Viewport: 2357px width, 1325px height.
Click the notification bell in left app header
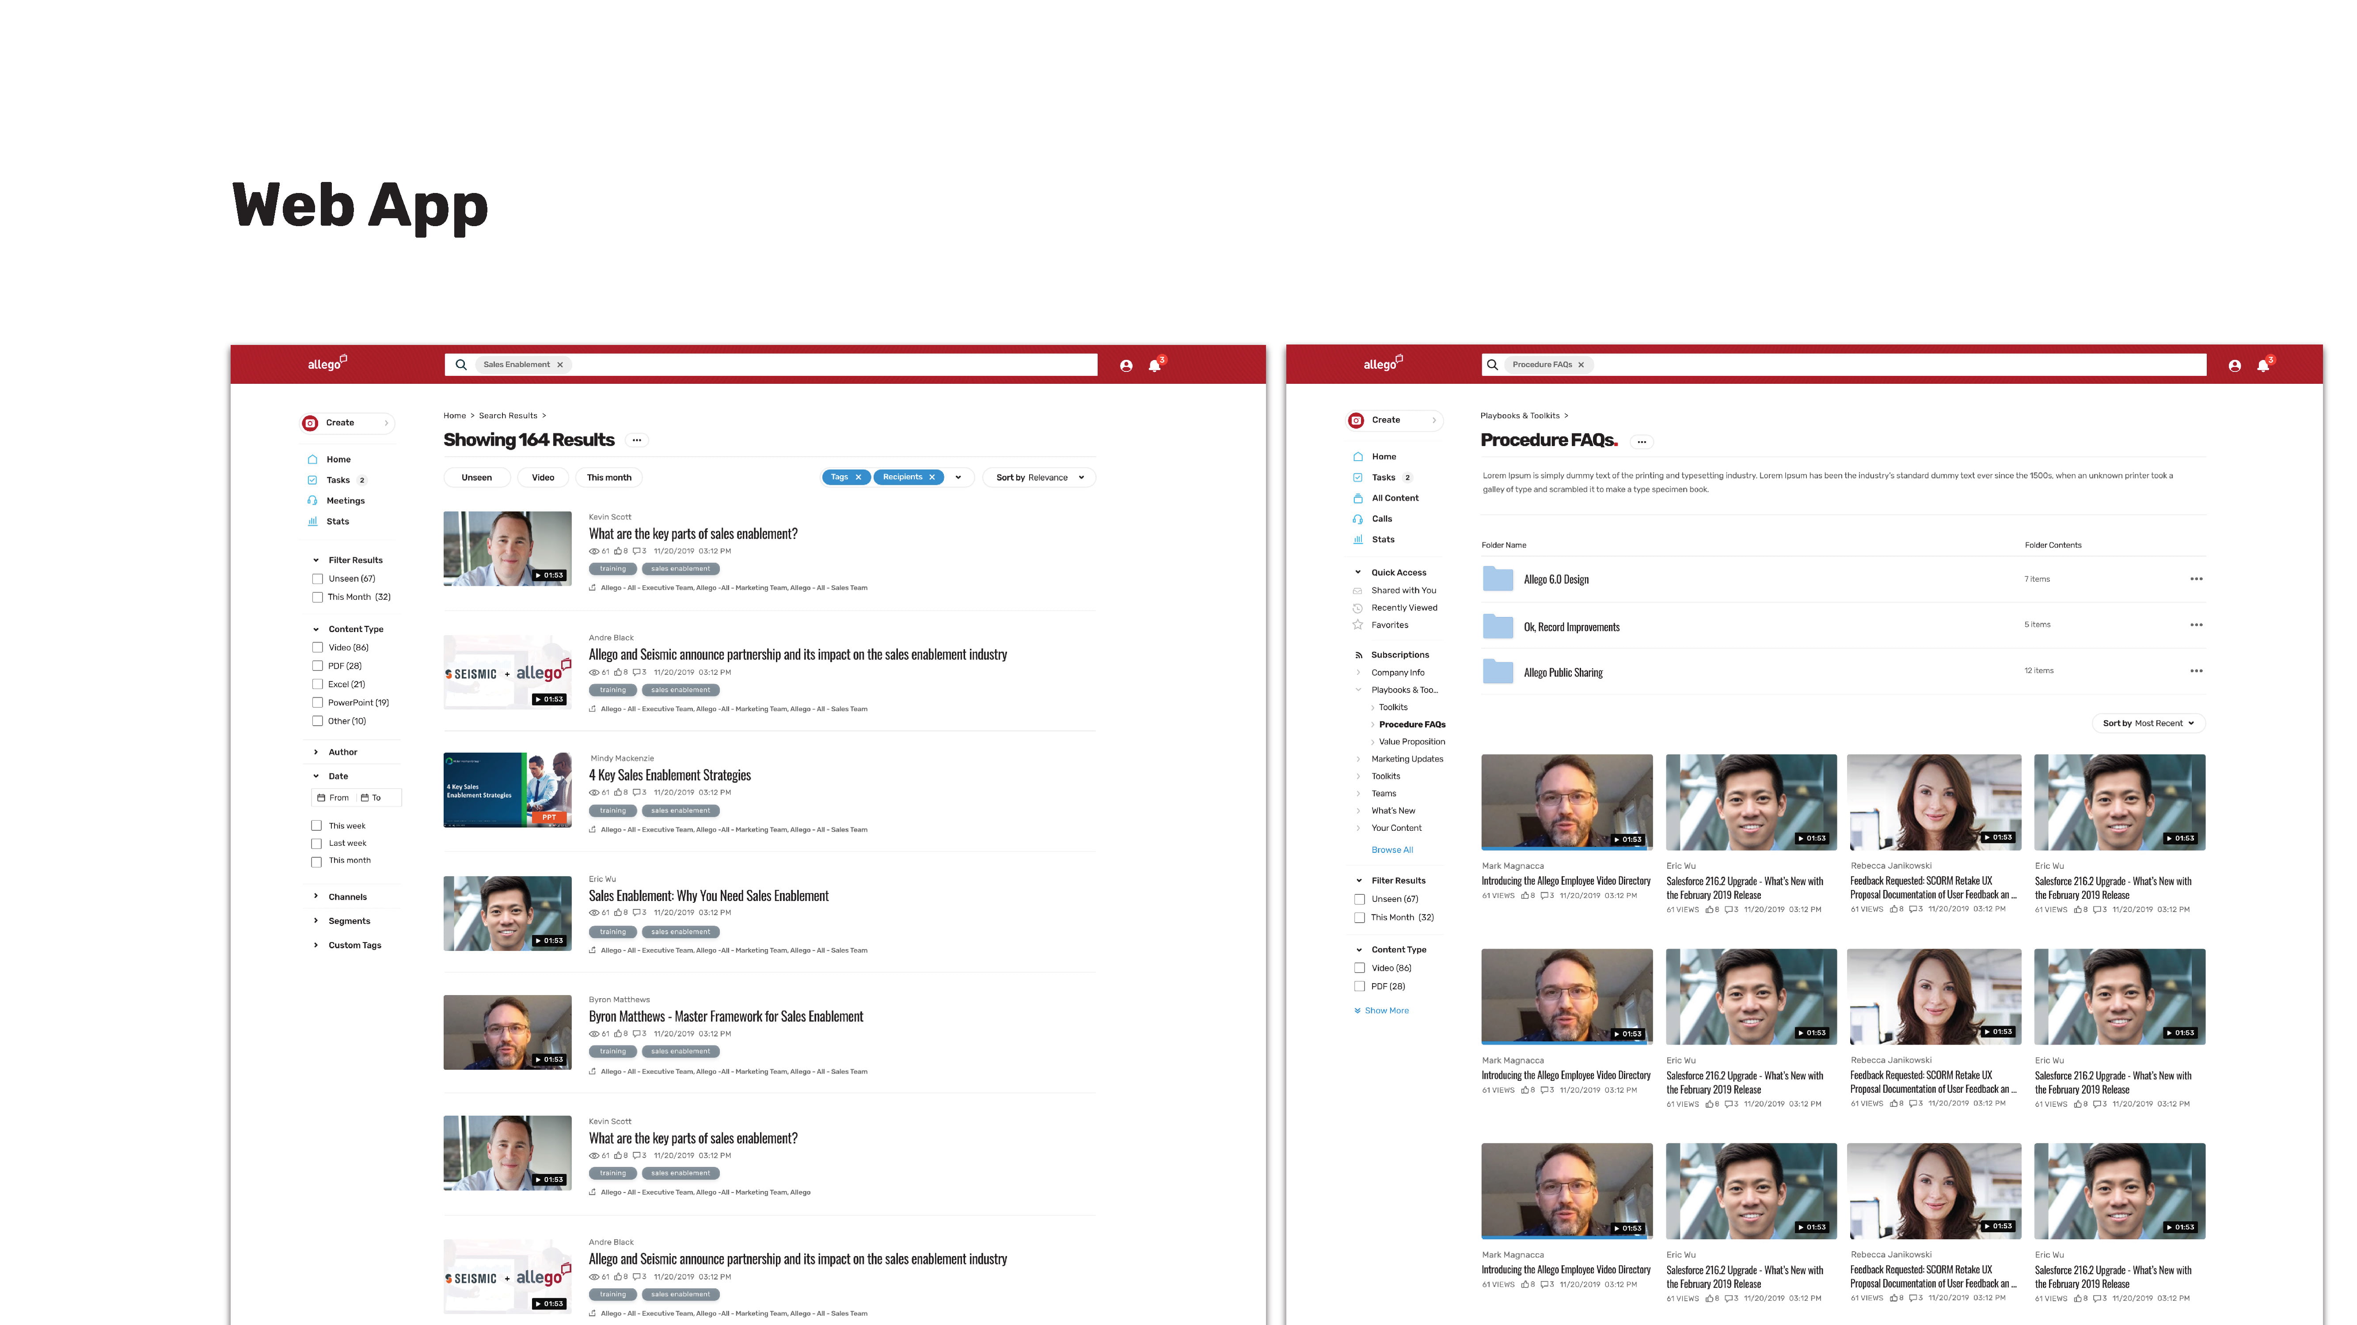[1155, 365]
